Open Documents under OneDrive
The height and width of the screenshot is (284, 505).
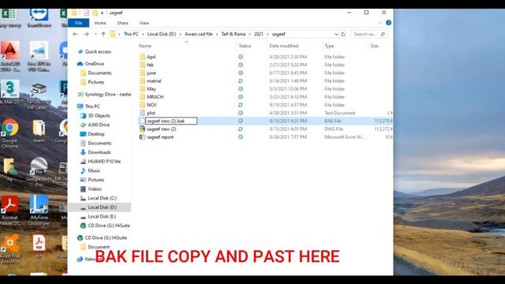tap(99, 73)
